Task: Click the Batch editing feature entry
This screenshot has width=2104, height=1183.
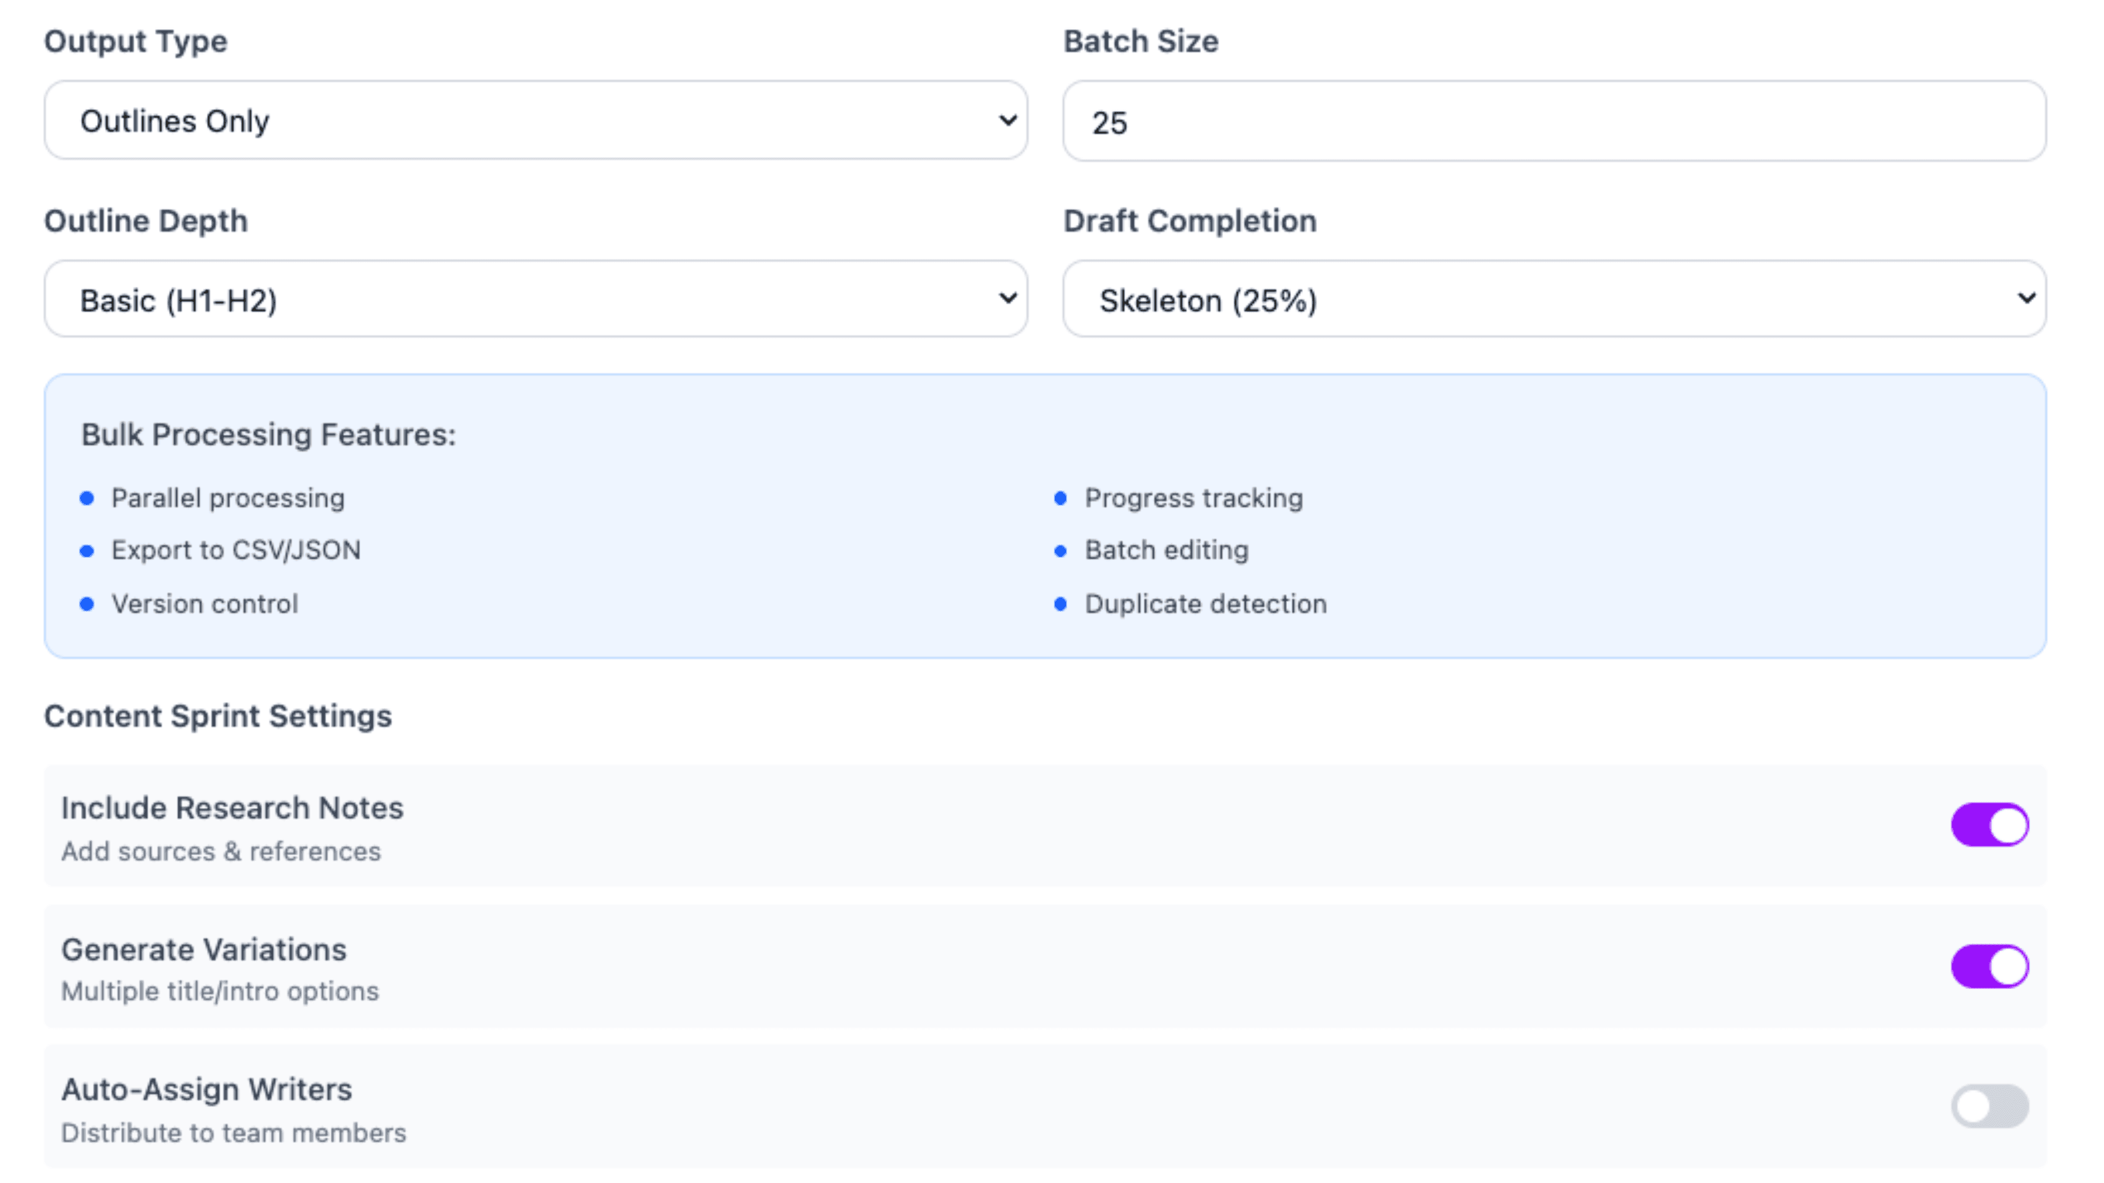Action: click(x=1165, y=550)
